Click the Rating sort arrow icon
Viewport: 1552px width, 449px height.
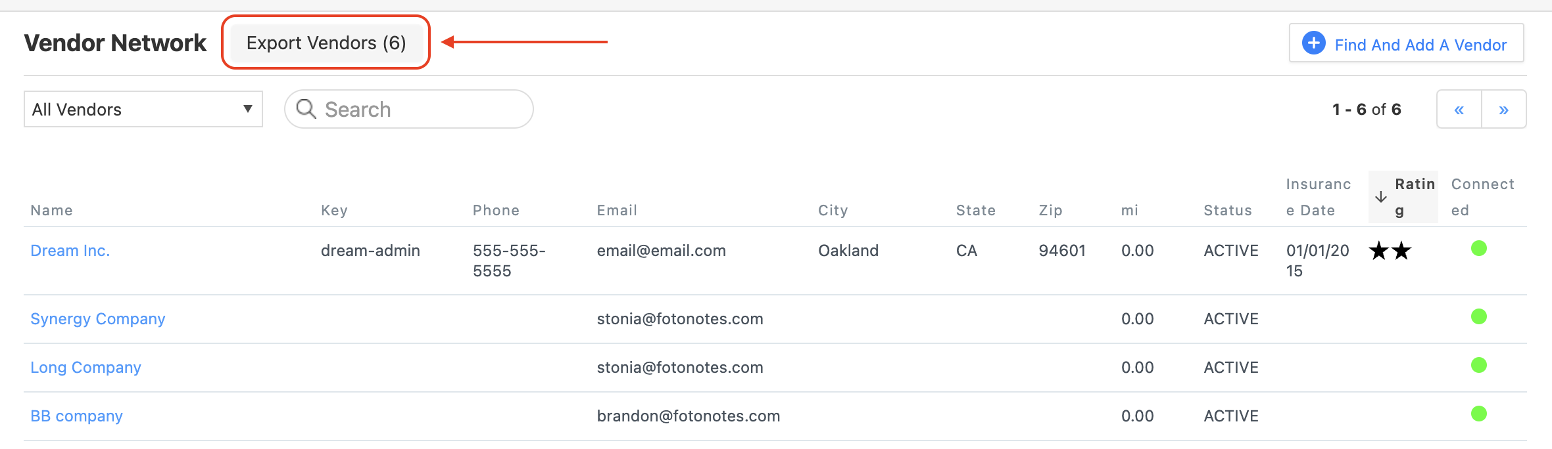tap(1381, 197)
